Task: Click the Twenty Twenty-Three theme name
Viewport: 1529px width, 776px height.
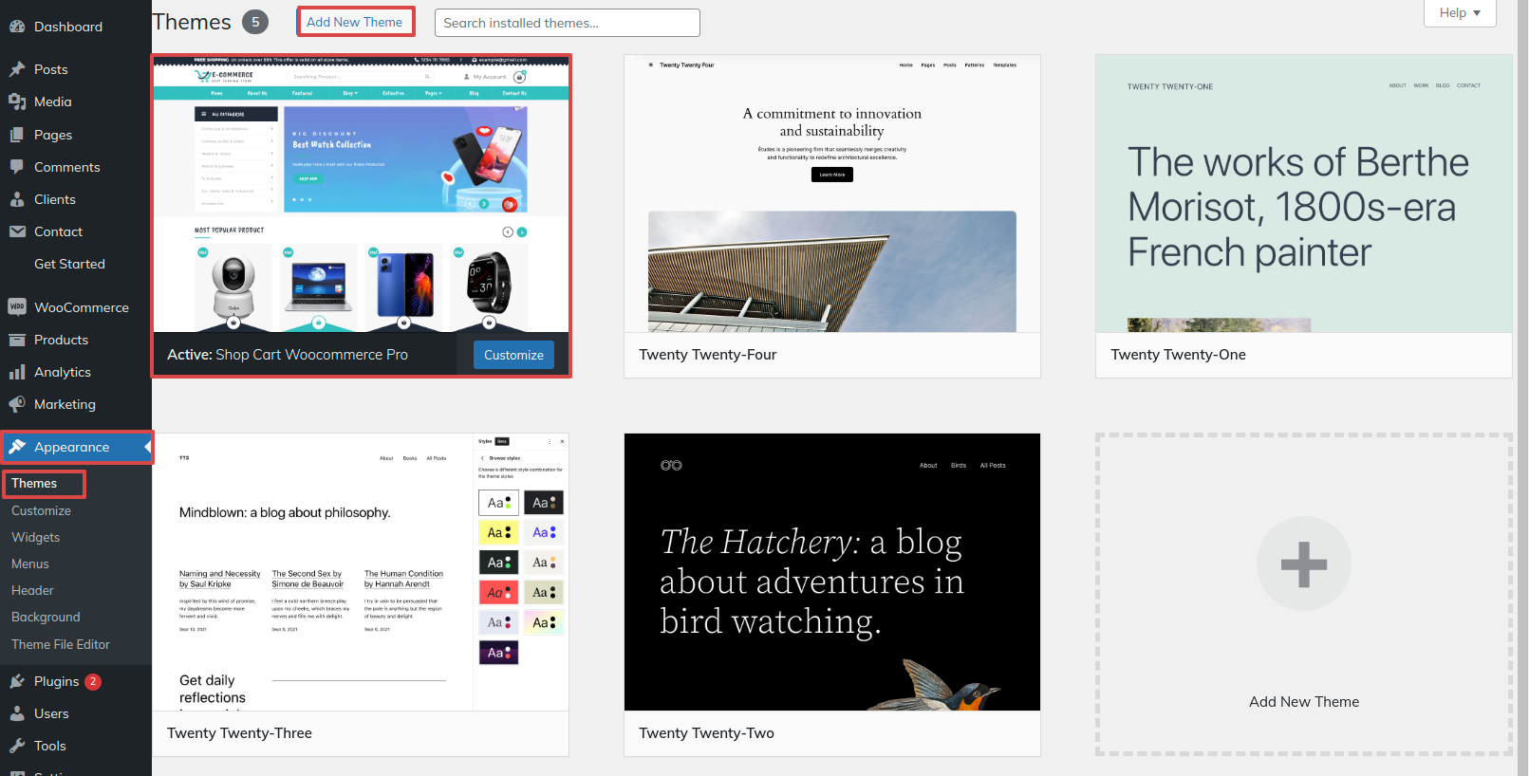Action: 239,733
